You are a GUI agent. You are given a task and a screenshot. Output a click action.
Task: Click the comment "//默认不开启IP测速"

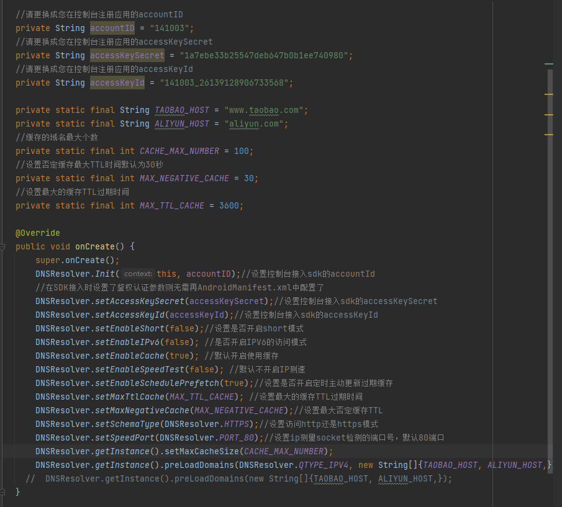(x=268, y=369)
